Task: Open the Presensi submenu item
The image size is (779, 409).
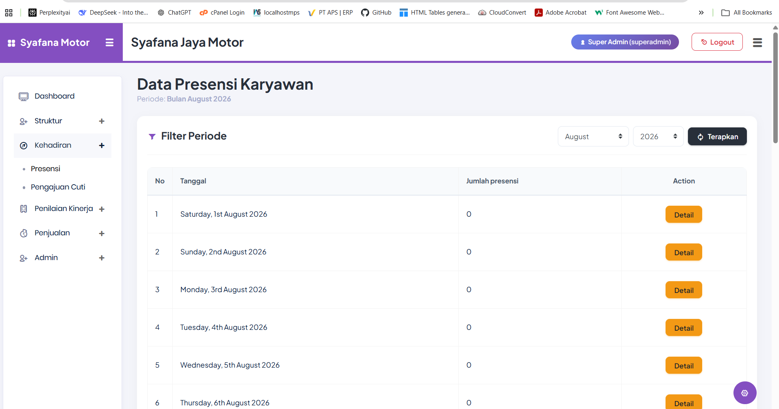Action: pyautogui.click(x=46, y=169)
